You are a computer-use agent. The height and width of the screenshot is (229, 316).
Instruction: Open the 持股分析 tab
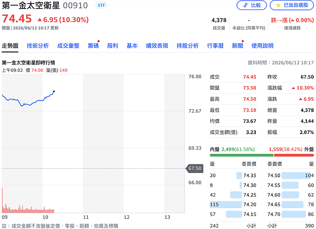(x=187, y=46)
